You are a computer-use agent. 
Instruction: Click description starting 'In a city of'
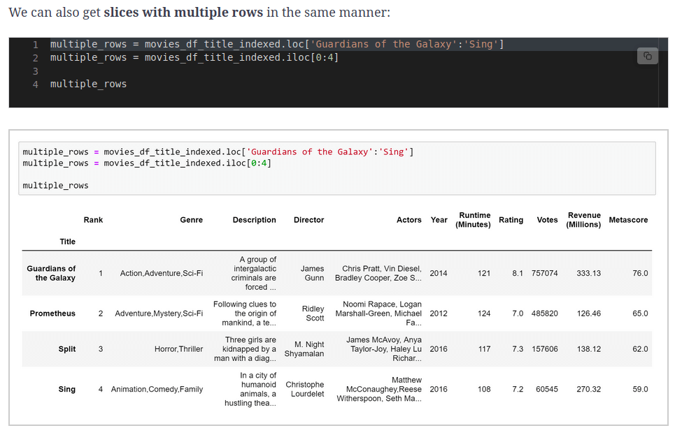250,390
